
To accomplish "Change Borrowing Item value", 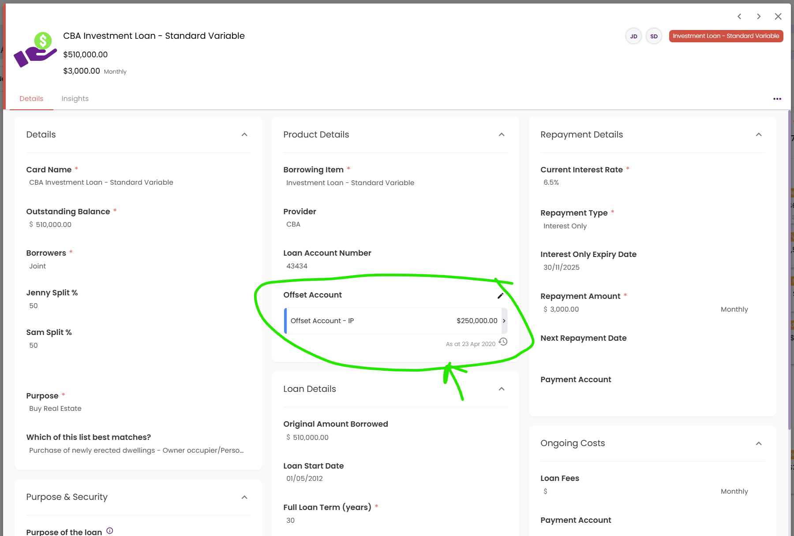I will (x=350, y=183).
